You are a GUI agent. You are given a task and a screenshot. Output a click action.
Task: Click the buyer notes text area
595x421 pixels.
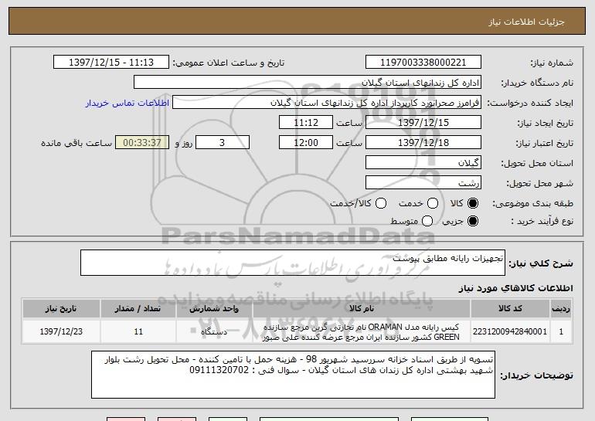[x=293, y=375]
